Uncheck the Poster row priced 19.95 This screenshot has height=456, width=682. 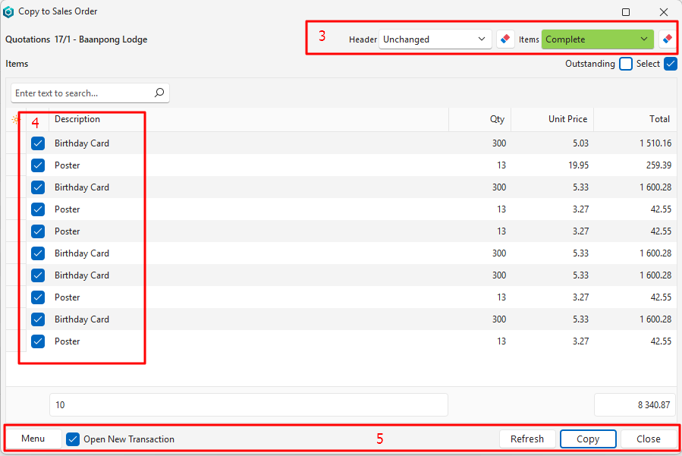point(38,165)
